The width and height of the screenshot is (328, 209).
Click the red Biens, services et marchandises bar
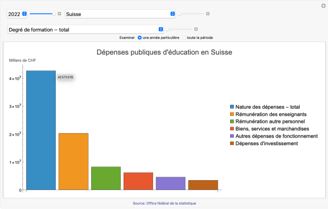138,181
